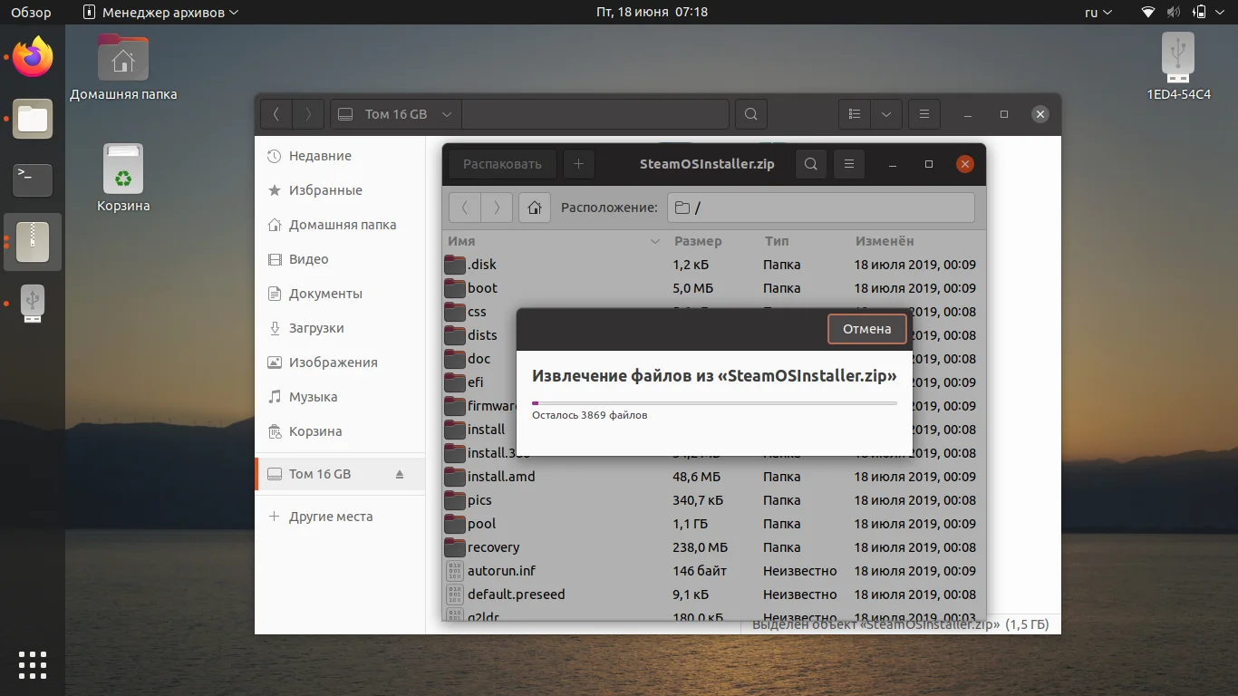Click the extraction progress bar
Image resolution: width=1238 pixels, height=696 pixels.
pyautogui.click(x=714, y=403)
